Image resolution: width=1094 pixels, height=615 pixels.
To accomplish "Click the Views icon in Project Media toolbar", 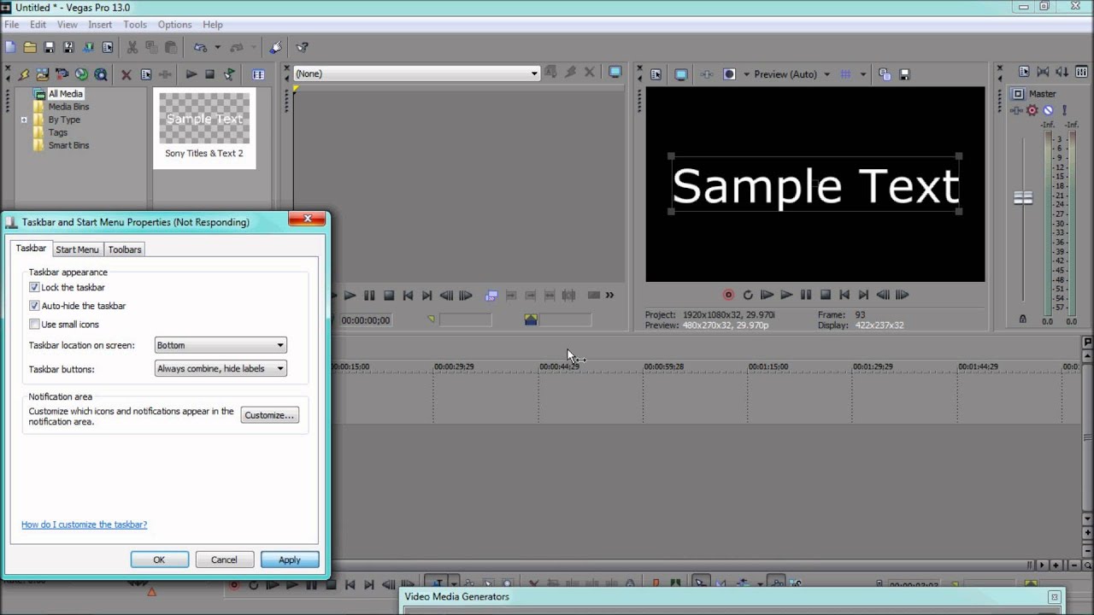I will [258, 74].
